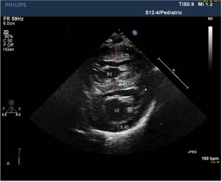Click the RV chamber label
The height and width of the screenshot is (182, 222).
pos(110,74)
